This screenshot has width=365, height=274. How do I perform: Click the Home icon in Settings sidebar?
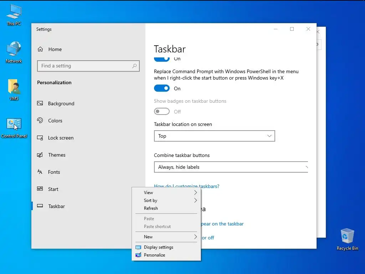tap(40, 49)
